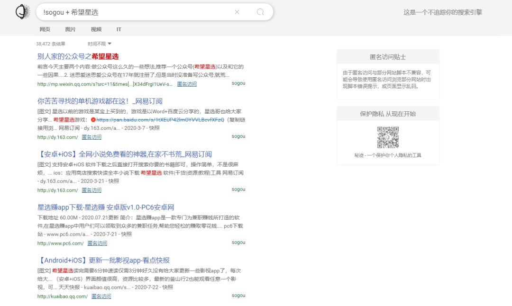Viewport: 512px width, 306px height.
Task: Click the search engine logo icon
Action: point(23,12)
